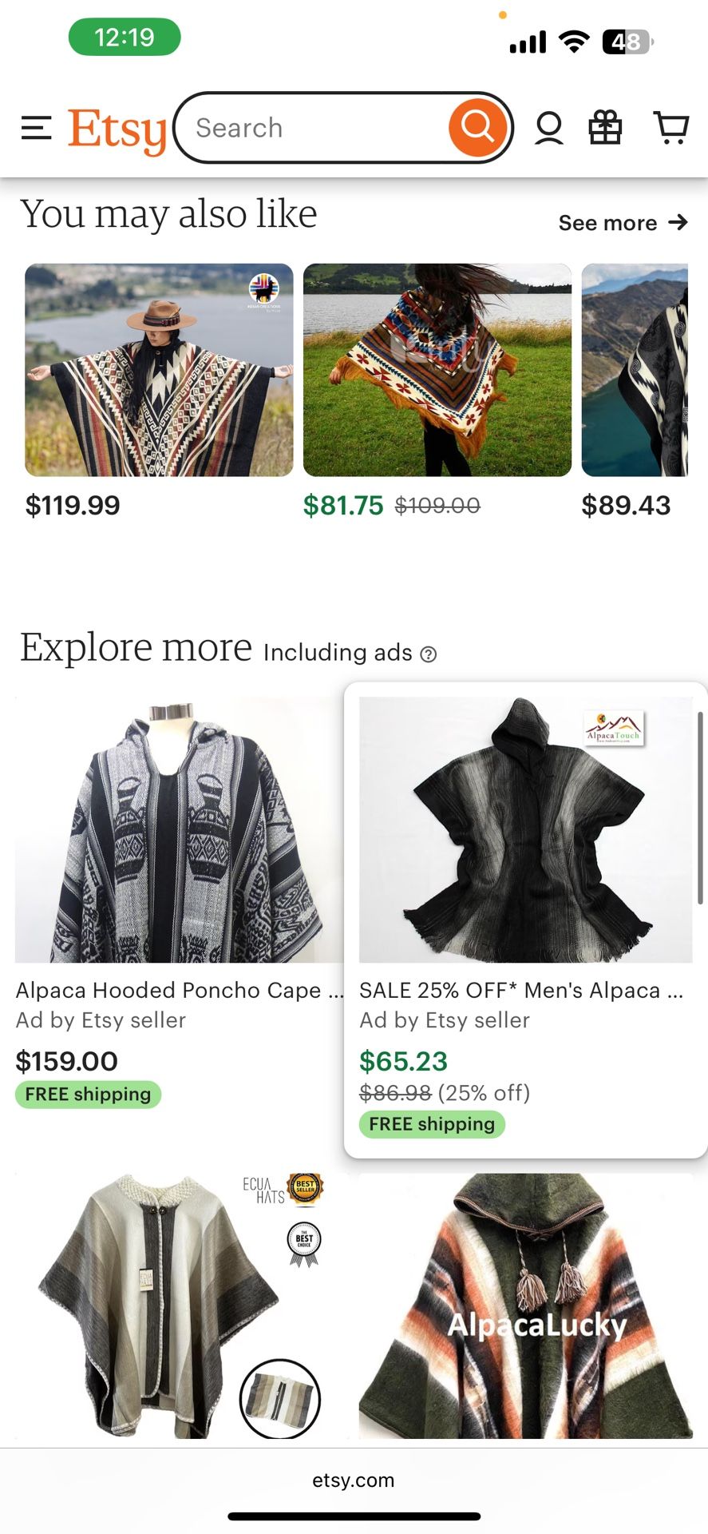This screenshot has width=708, height=1534.
Task: Tap the See more arrow
Action: pyautogui.click(x=678, y=222)
